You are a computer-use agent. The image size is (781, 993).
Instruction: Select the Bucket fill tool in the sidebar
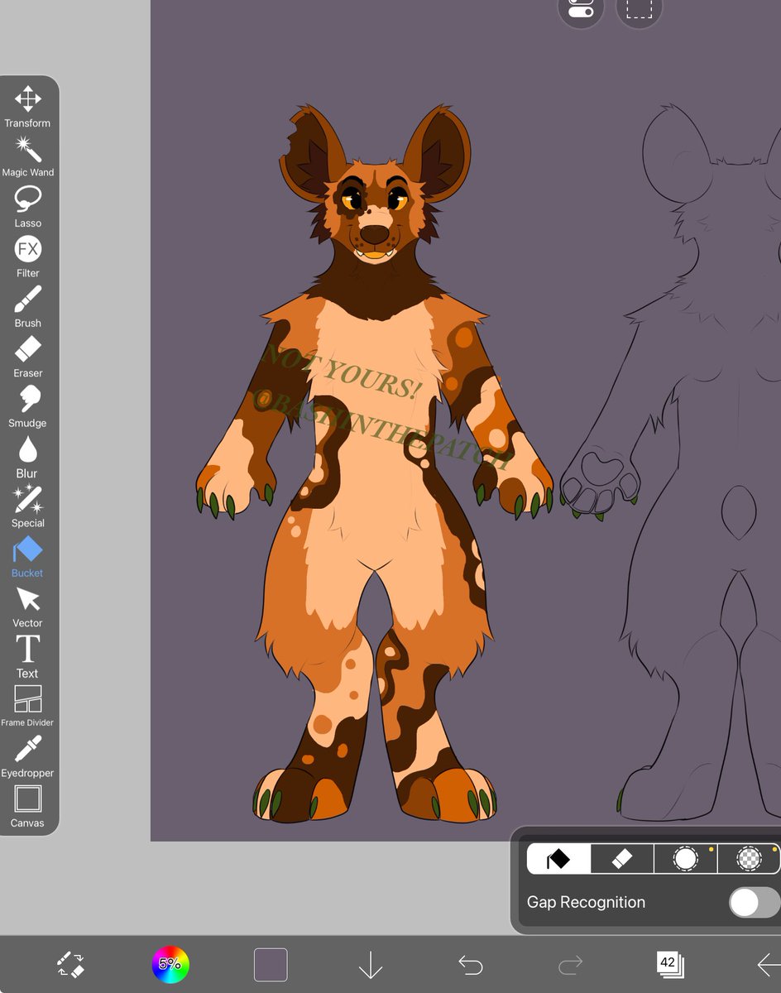click(27, 557)
